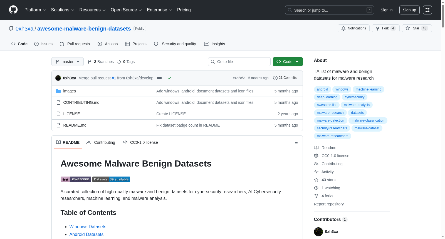445x239 pixels.
Task: Open the CONTRIBUTING.md file
Action: click(x=81, y=102)
